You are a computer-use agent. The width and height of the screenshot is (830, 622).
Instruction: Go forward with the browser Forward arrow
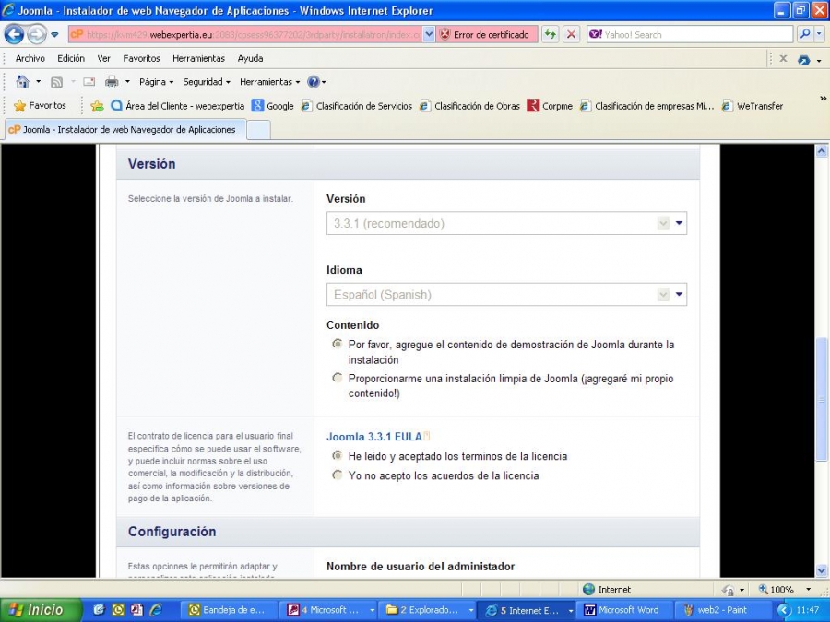pos(37,35)
